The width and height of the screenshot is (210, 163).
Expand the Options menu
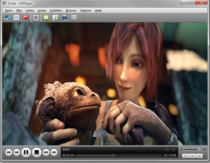coord(85,10)
